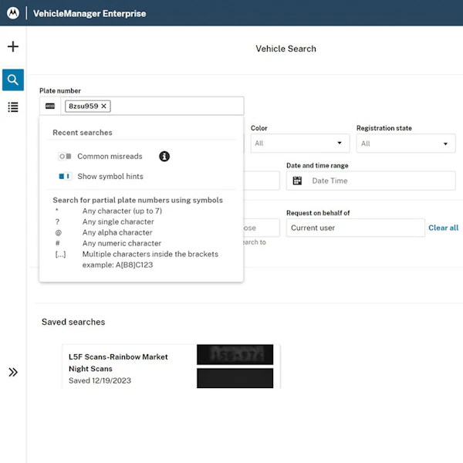The width and height of the screenshot is (463, 463).
Task: Click the license plate icon beside input
Action: [50, 106]
